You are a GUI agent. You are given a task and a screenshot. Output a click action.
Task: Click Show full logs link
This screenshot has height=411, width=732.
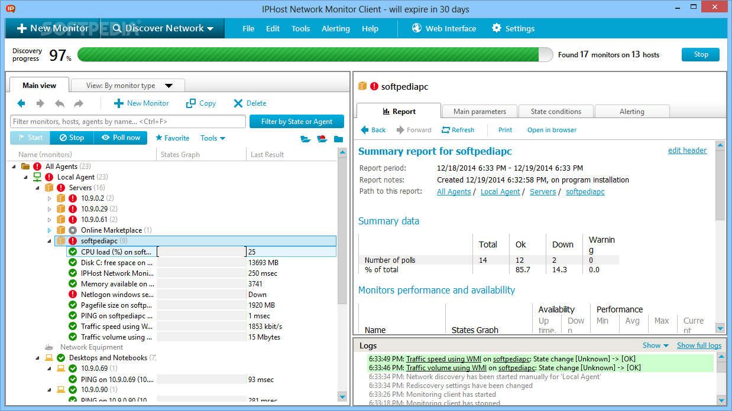(699, 345)
